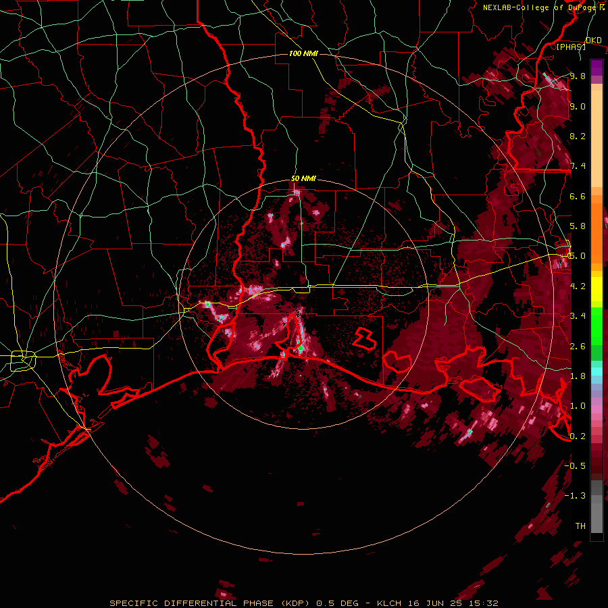608x608 pixels.
Task: Click the 5.8 value on the color scale
Action: (x=578, y=226)
